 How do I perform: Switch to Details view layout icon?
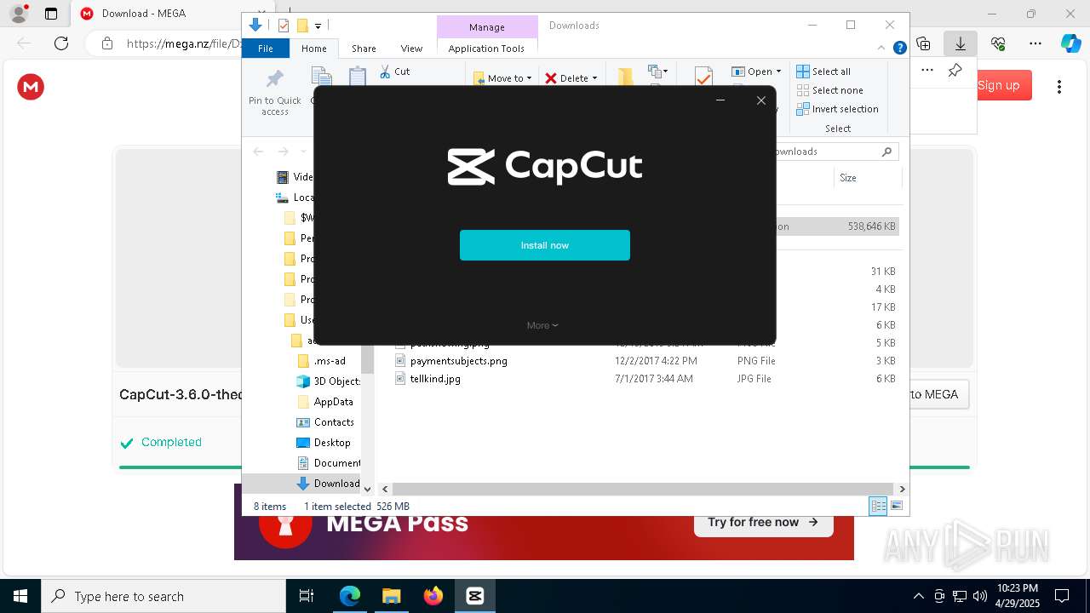coord(878,506)
